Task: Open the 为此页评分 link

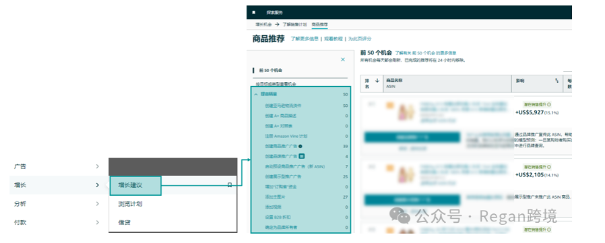Action: pyautogui.click(x=360, y=39)
